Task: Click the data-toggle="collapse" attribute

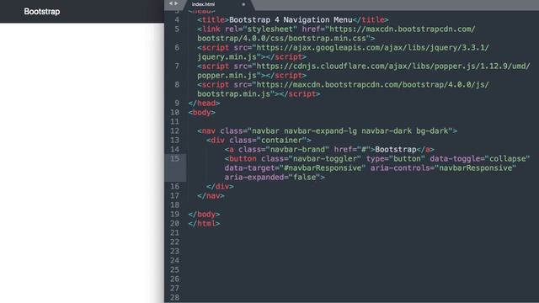Action: coord(479,159)
